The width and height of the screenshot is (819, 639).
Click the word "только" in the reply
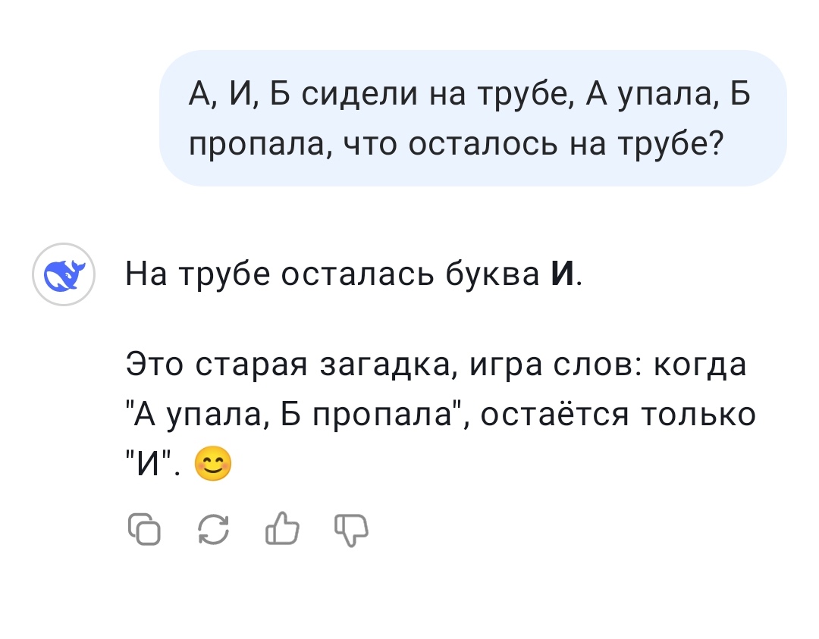(698, 415)
